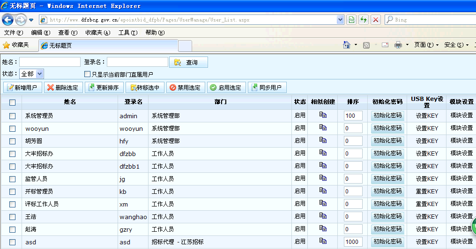The width and height of the screenshot is (476, 249).
Task: Expand the address bar URL dropdown
Action: point(340,20)
